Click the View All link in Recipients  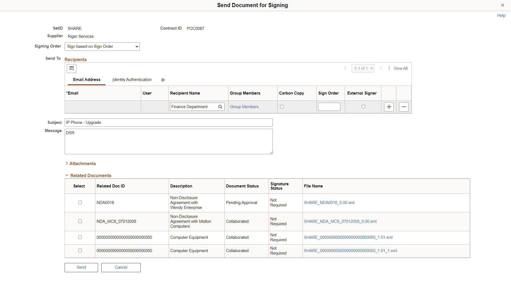pyautogui.click(x=400, y=68)
